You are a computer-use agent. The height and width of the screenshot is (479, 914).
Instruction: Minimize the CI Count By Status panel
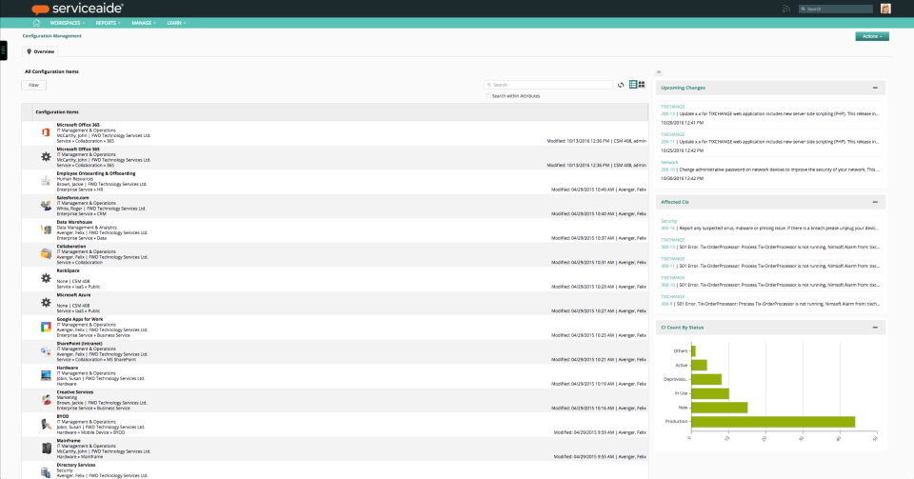(x=875, y=328)
